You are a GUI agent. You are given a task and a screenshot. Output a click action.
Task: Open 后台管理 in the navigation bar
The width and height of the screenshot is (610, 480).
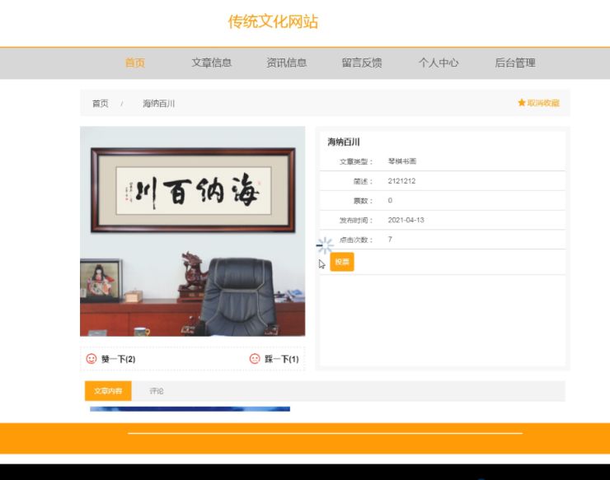515,63
